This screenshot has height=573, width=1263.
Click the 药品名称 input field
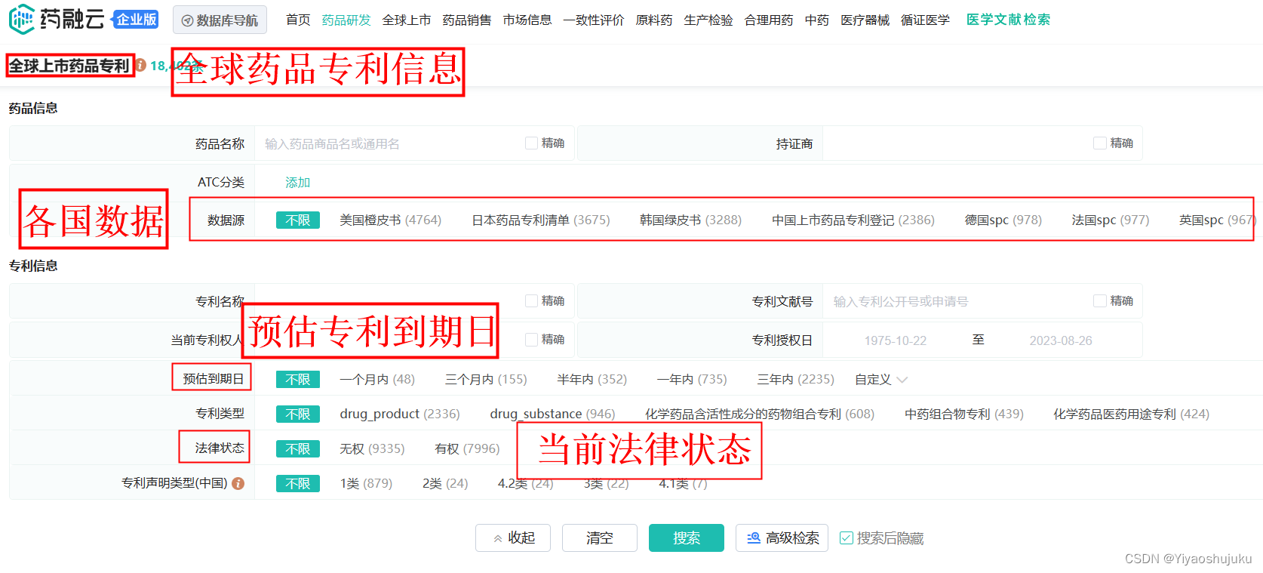[x=389, y=143]
